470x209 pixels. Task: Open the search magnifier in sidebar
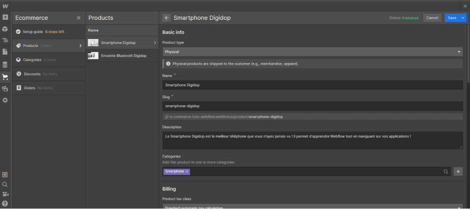click(x=5, y=185)
